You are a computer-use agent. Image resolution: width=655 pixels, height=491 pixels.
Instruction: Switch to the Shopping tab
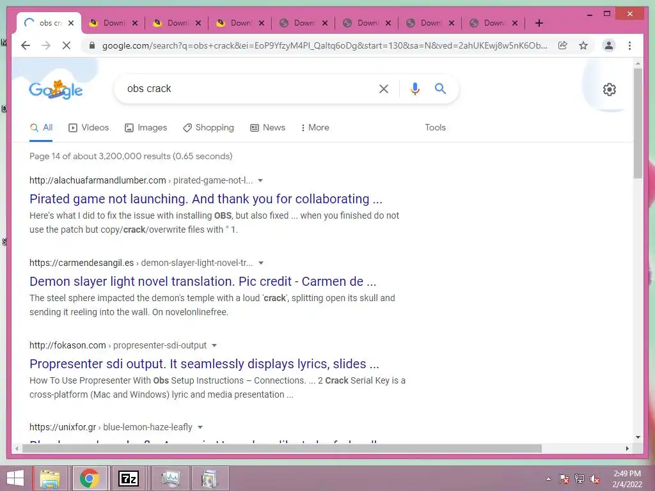click(x=209, y=128)
